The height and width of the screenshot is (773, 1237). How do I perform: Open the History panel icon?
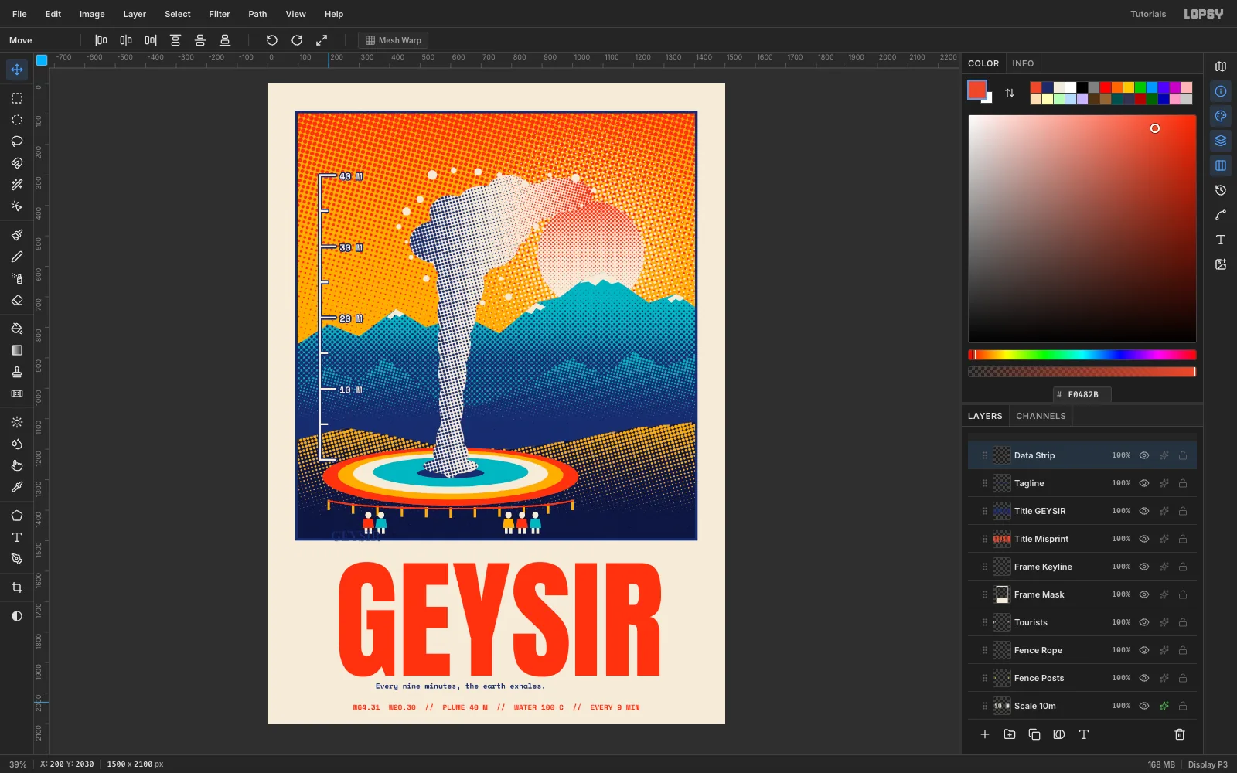pos(1221,190)
